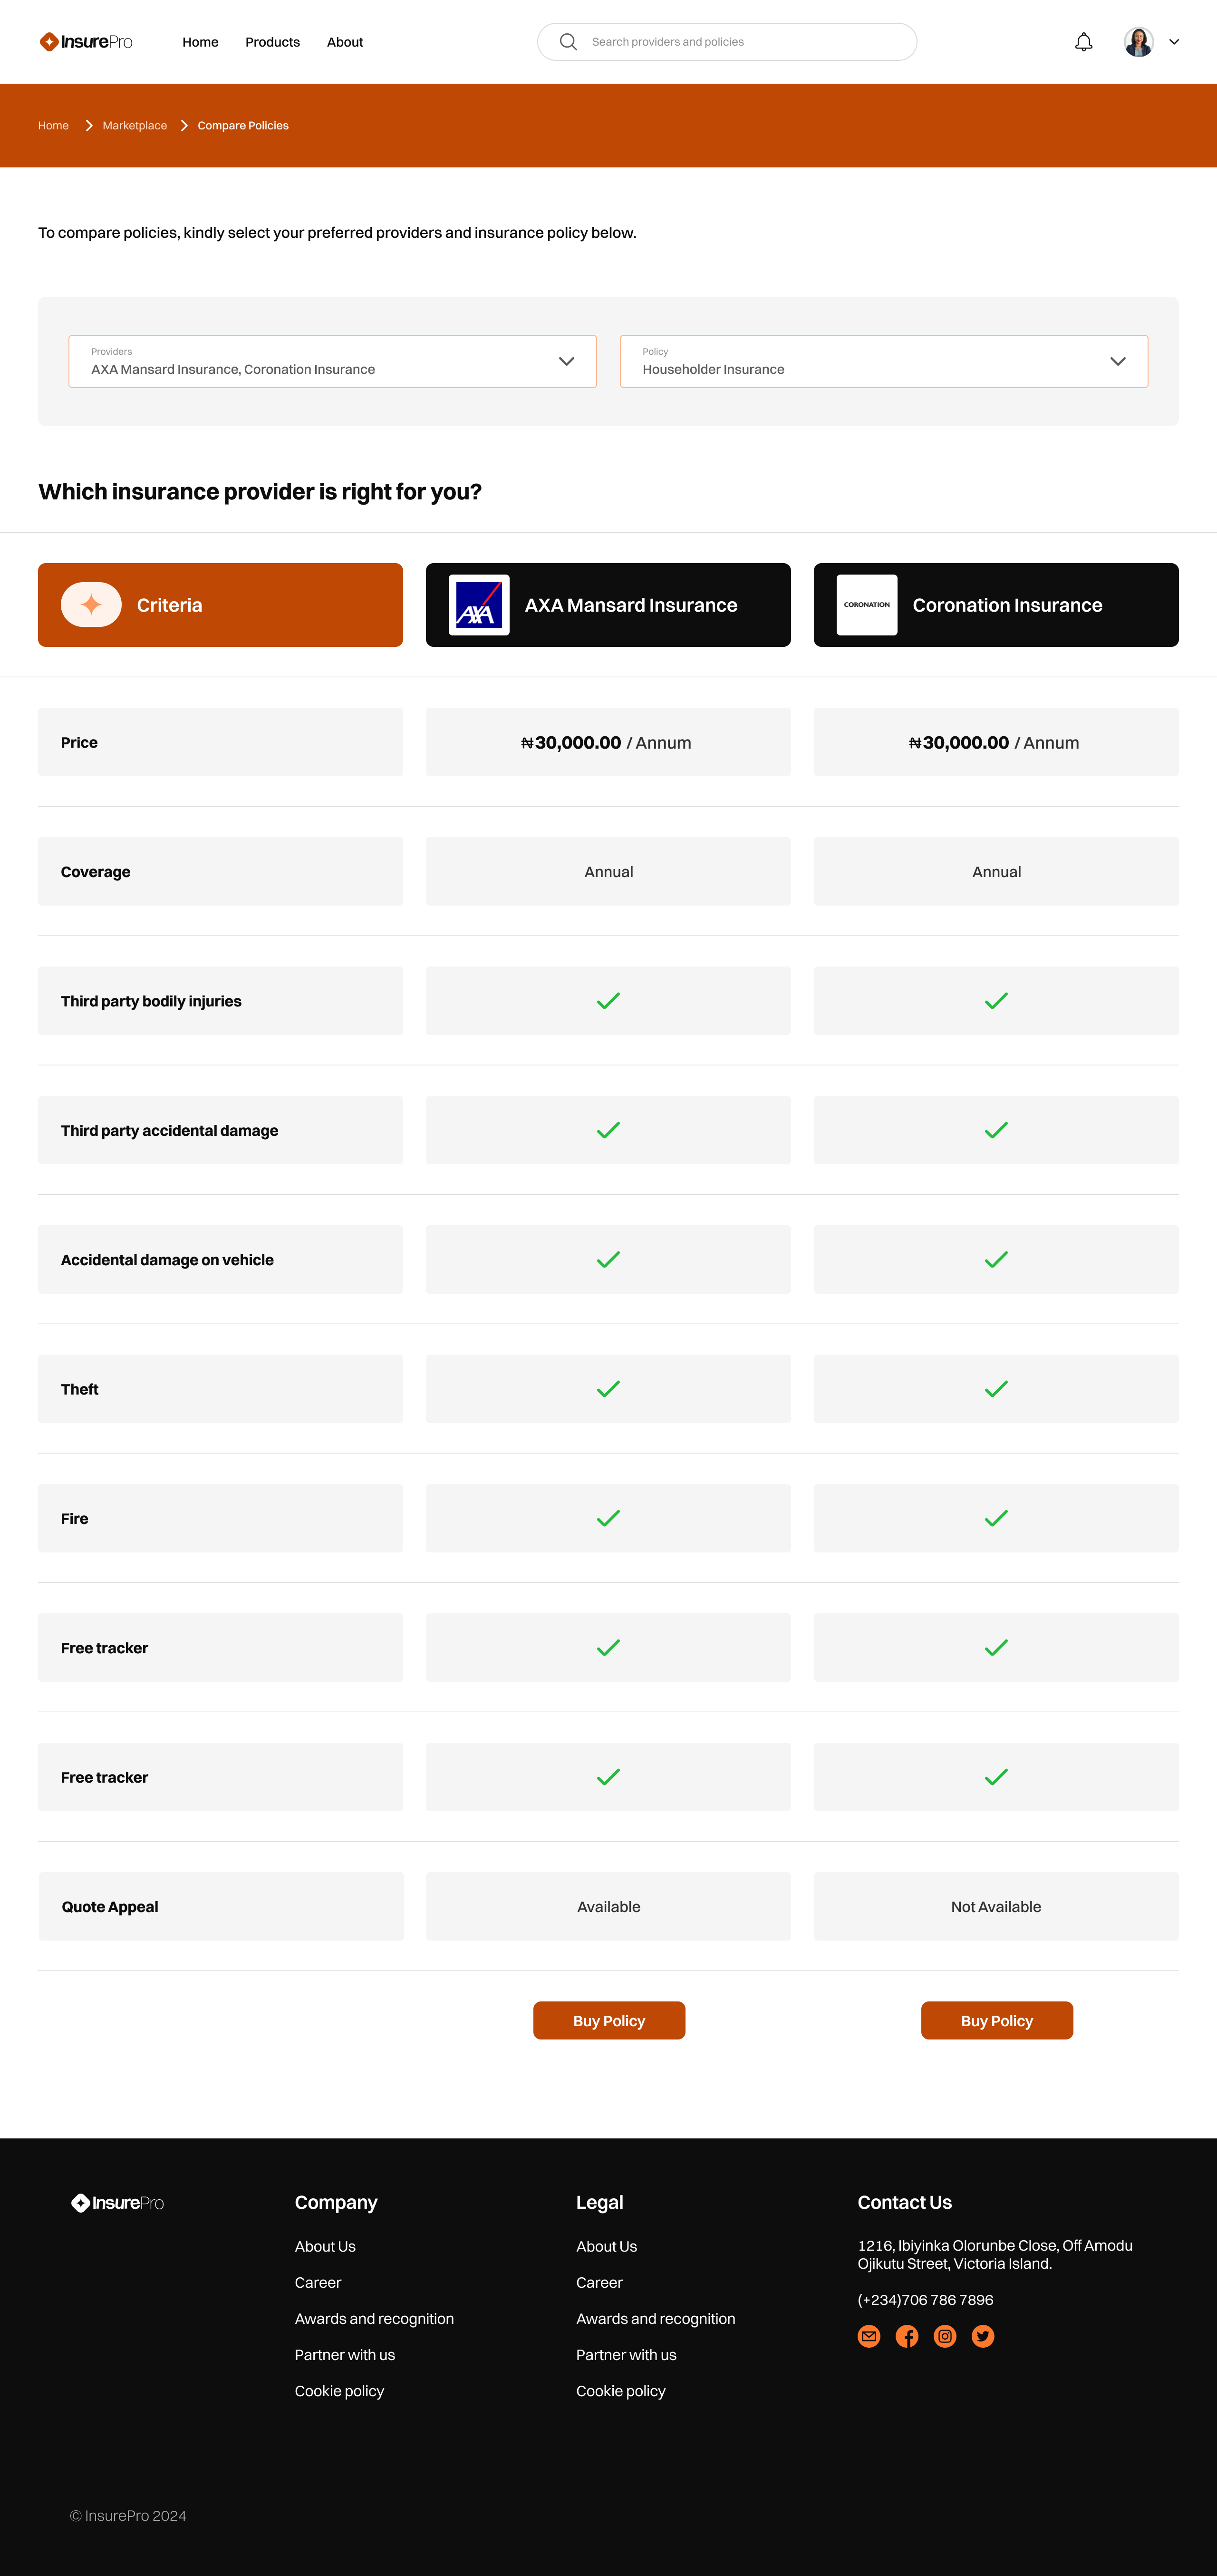Image resolution: width=1217 pixels, height=2576 pixels.
Task: Expand the Providers dropdown
Action: pos(567,361)
